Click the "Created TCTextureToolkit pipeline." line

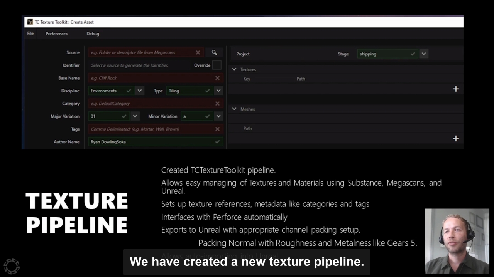click(218, 170)
